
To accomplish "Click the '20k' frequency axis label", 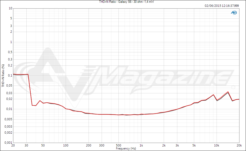I will [x=239, y=145].
